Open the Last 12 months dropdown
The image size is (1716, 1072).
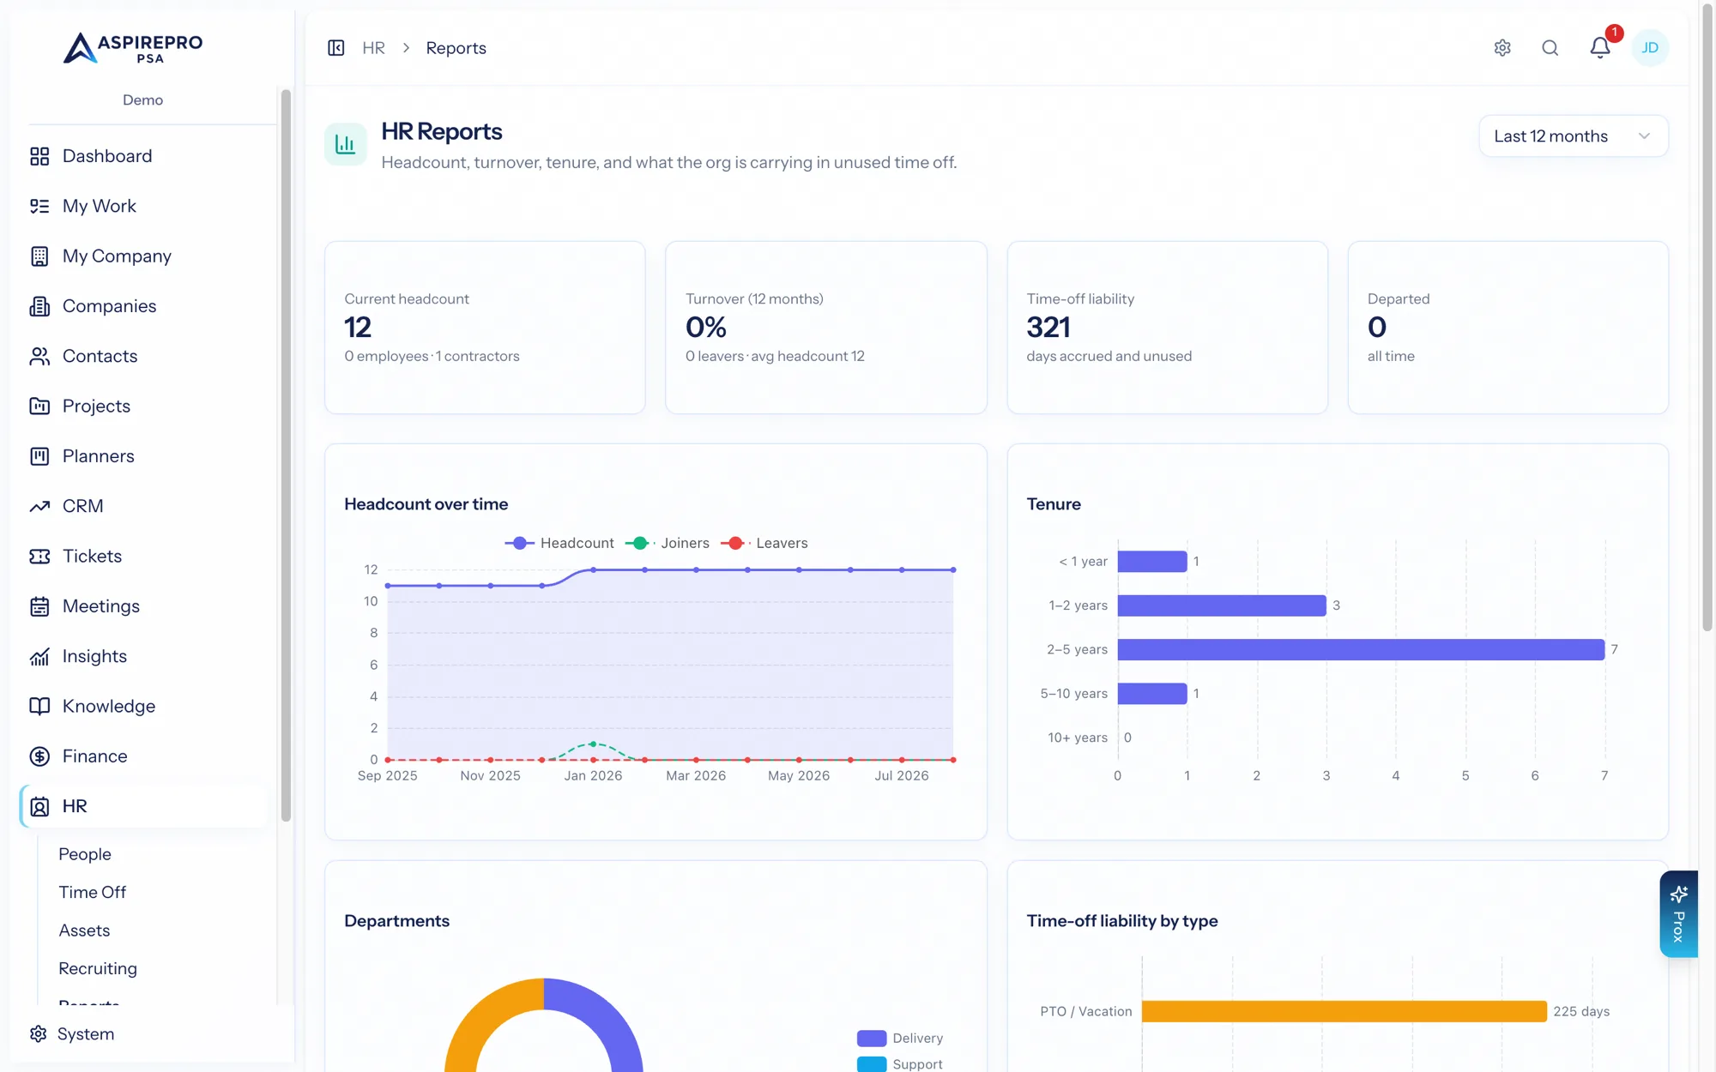pos(1574,136)
